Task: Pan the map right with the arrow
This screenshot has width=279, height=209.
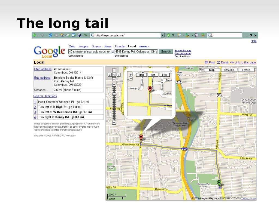Action: pos(119,75)
